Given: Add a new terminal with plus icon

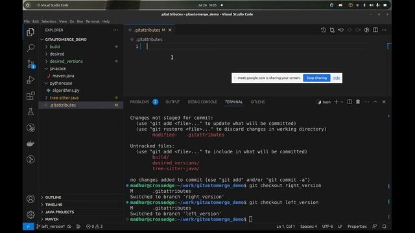Looking at the screenshot, I should pyautogui.click(x=336, y=102).
